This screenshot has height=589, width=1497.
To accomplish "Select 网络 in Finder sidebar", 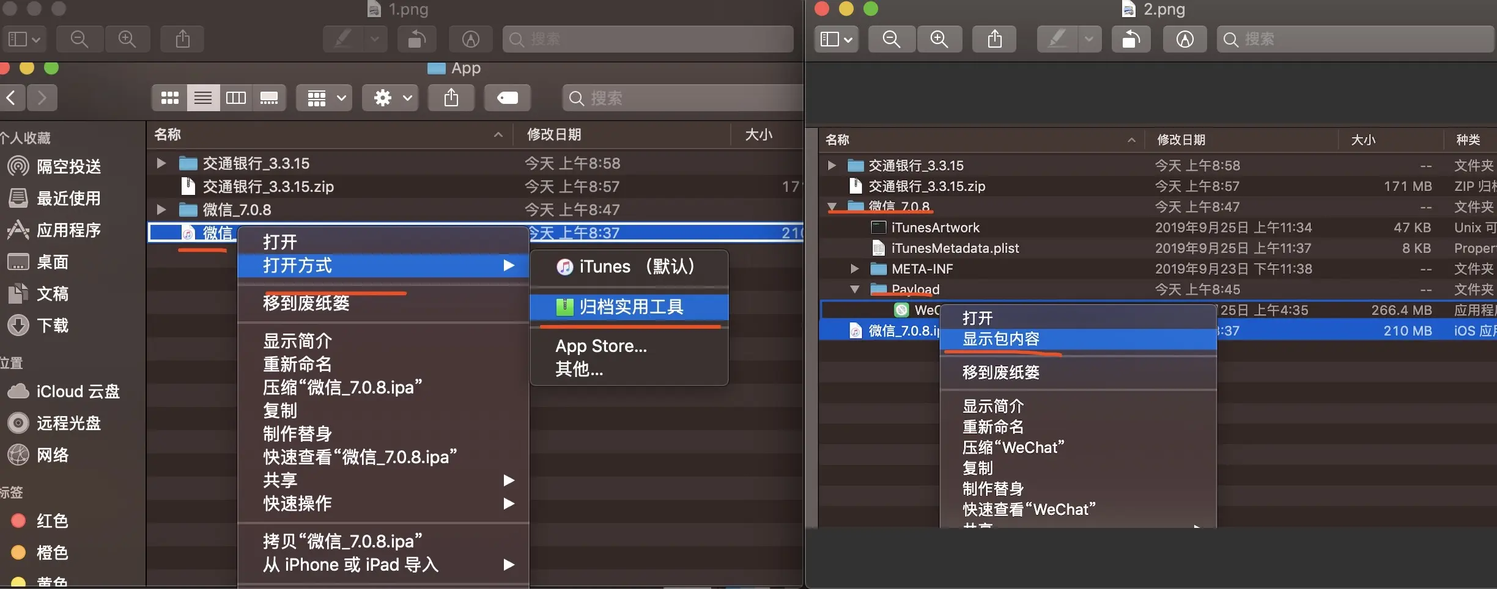I will pos(38,455).
